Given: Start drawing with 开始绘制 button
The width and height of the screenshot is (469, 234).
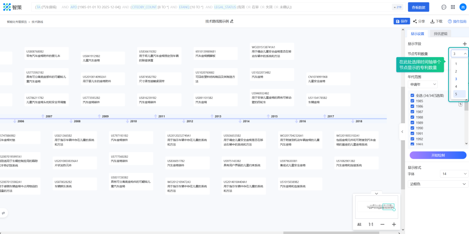Looking at the screenshot, I should click(x=438, y=155).
